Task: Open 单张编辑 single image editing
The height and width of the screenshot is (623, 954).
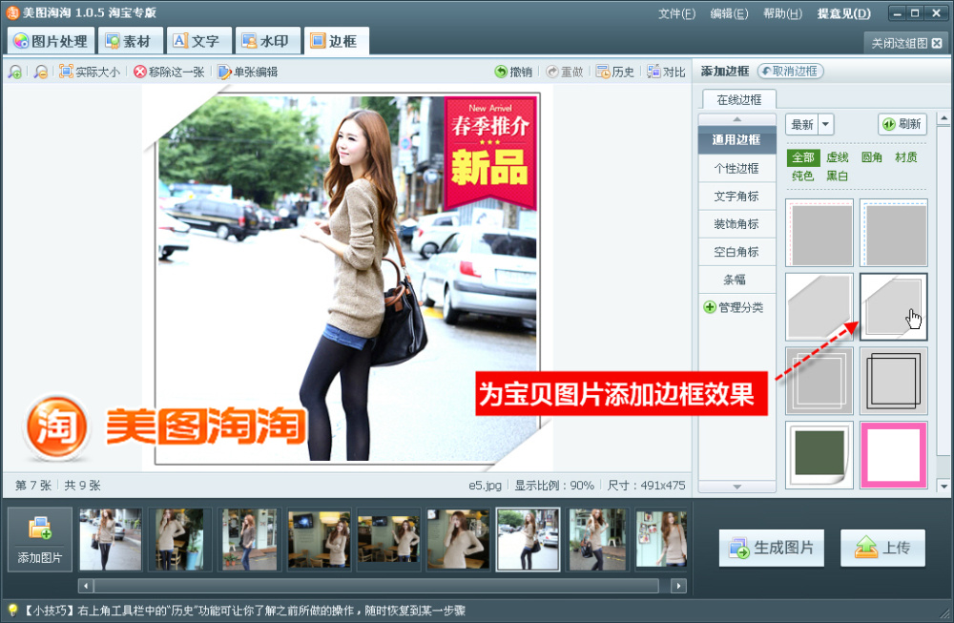Action: (x=248, y=72)
